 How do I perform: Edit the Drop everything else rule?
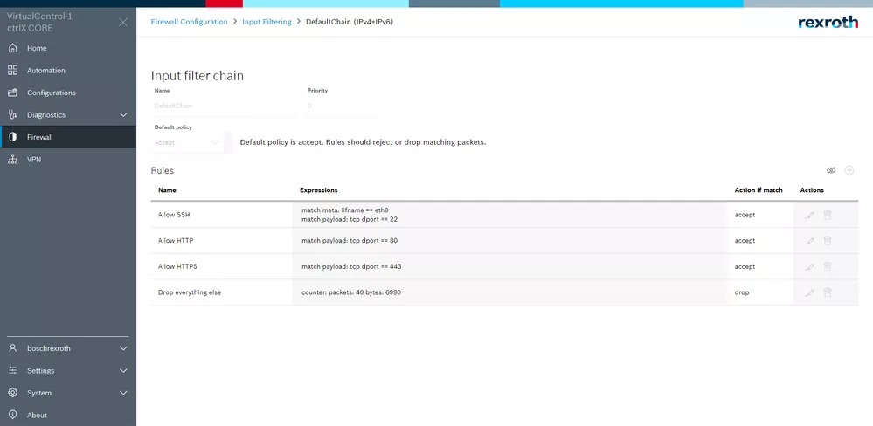pos(809,292)
